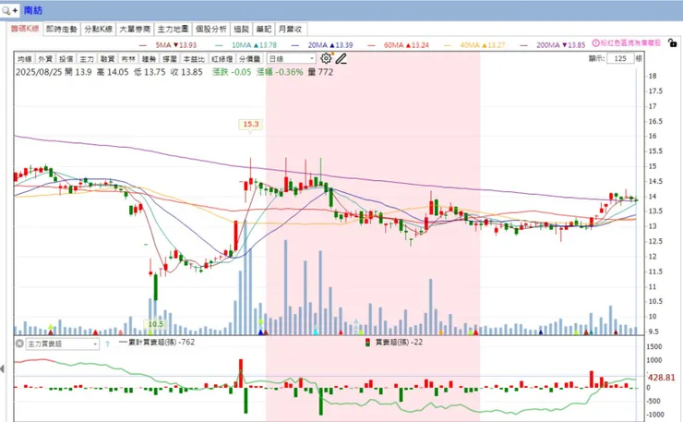Image resolution: width=683 pixels, height=422 pixels.
Task: Click the 南紡 stock name
Action: coord(33,10)
